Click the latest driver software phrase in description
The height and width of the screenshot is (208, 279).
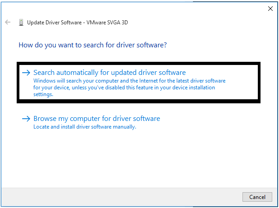[201, 81]
